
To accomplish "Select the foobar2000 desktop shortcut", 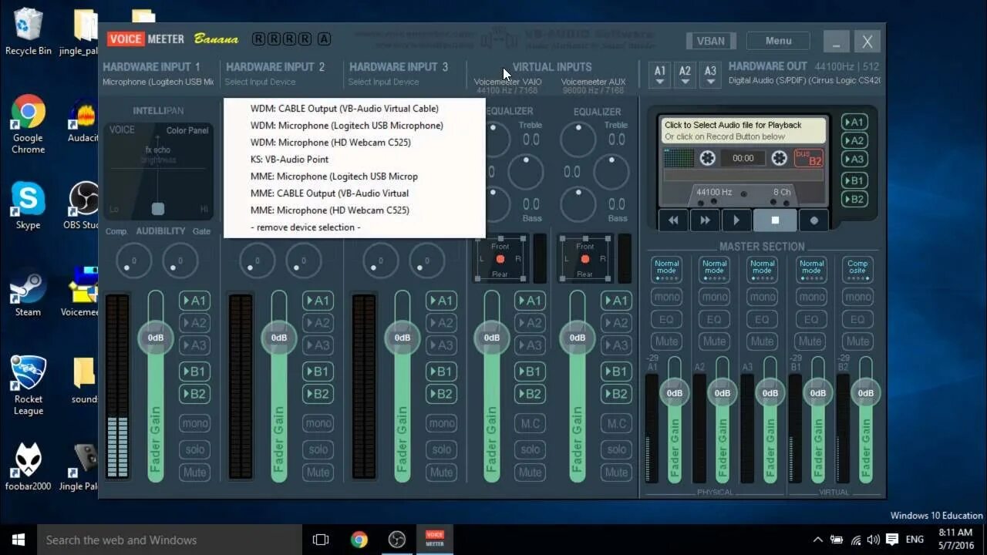I will [x=28, y=467].
